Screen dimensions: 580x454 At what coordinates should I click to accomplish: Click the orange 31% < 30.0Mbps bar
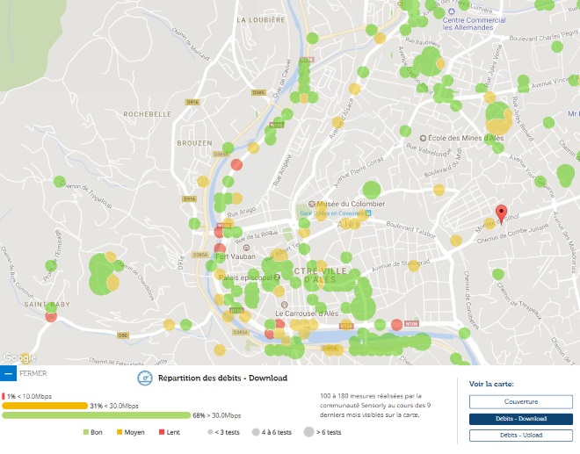(x=44, y=406)
